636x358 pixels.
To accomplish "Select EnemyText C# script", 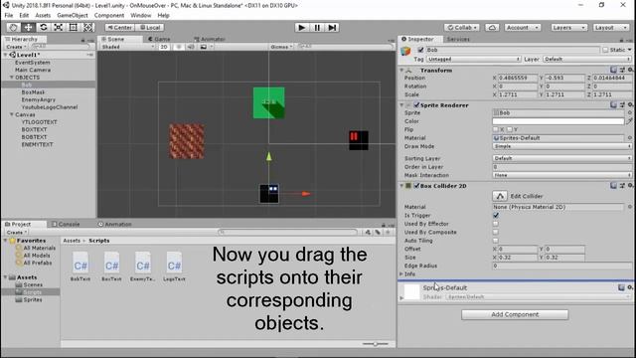I will (x=143, y=267).
